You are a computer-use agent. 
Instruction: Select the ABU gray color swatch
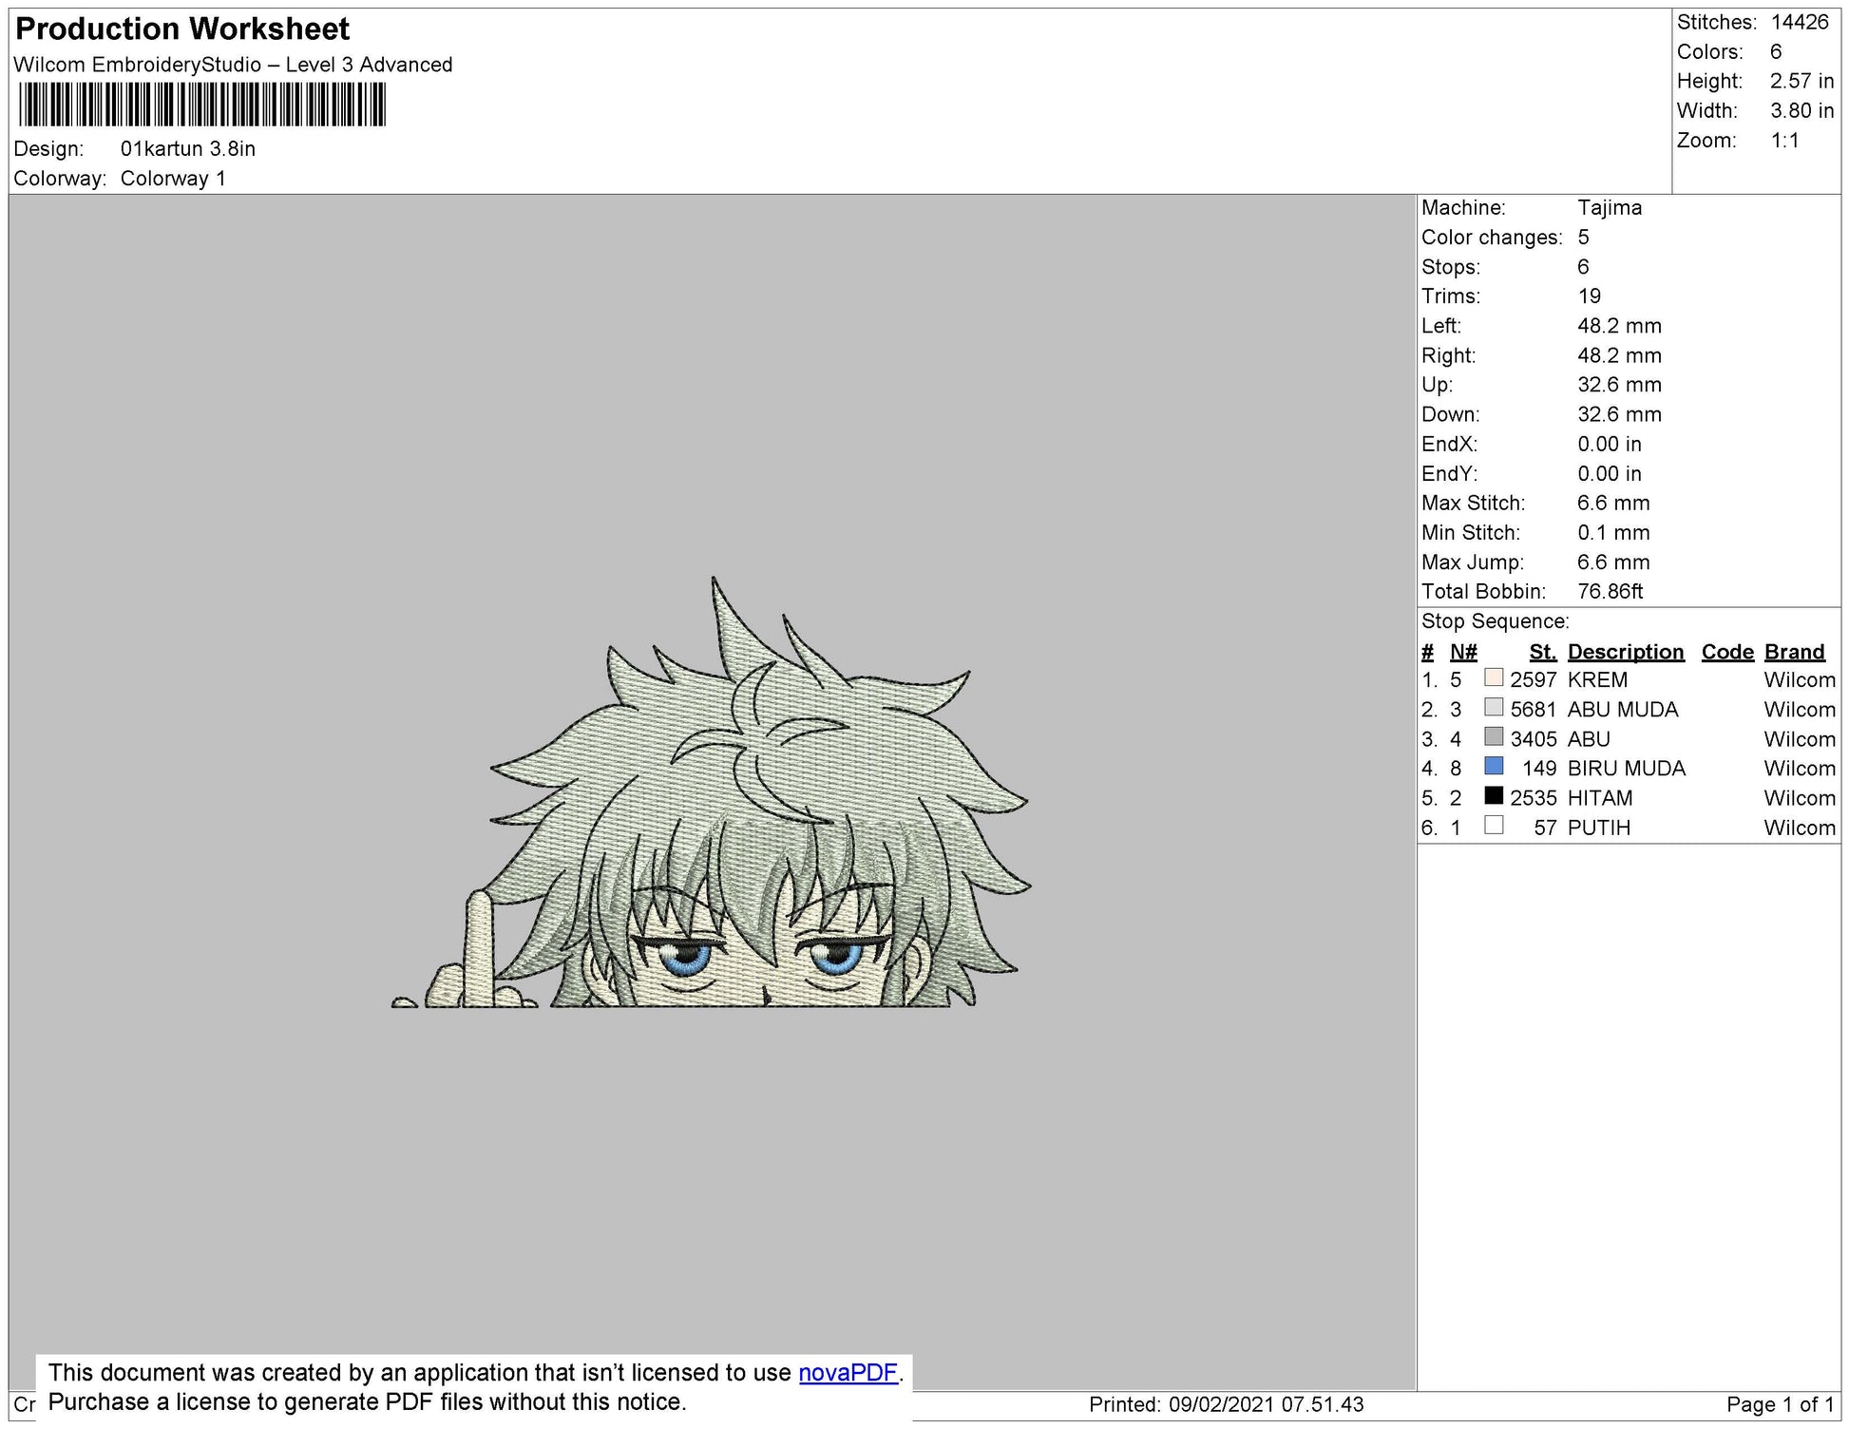coord(1493,736)
